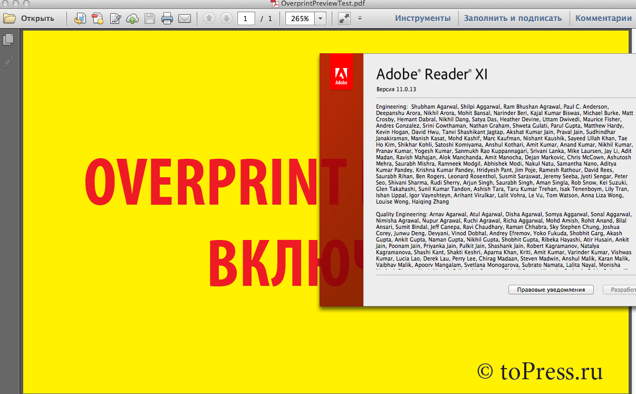
Task: Click the Версия 11.0.13 text
Action: pos(396,89)
